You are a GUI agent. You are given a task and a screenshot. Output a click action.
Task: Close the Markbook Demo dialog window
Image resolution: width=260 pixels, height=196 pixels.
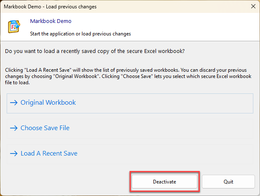click(252, 6)
